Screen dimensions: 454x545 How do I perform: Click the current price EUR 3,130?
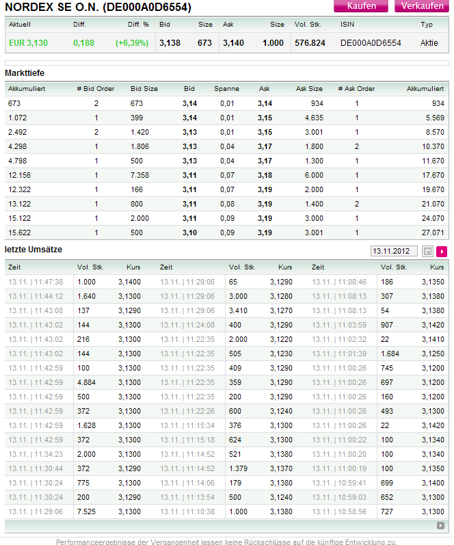[x=29, y=43]
